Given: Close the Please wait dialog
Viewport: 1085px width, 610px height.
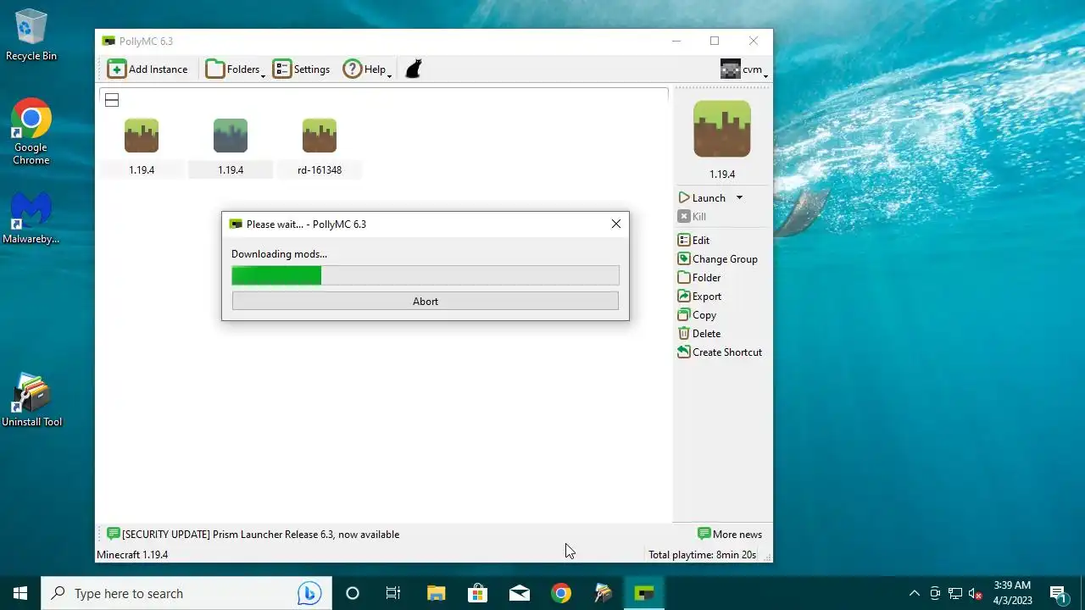Looking at the screenshot, I should click(x=616, y=224).
